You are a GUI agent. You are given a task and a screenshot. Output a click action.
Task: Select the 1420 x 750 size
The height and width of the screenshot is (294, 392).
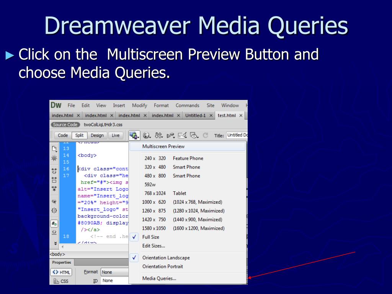pyautogui.click(x=188, y=219)
